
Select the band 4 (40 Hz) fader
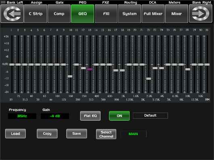click(31, 64)
